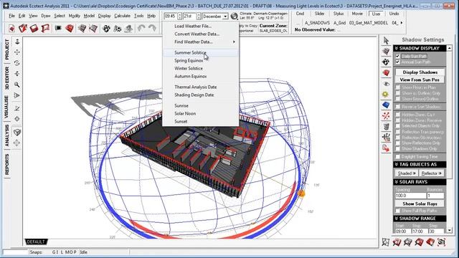459x258 pixels.
Task: Click the Slider button at top
Action: click(319, 14)
